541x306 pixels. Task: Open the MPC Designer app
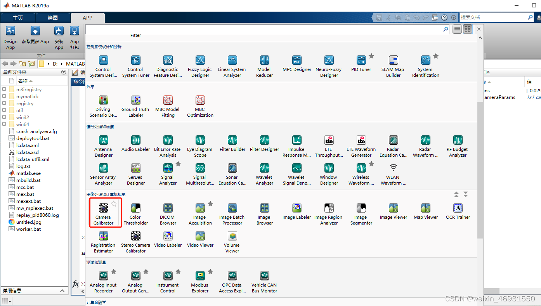[297, 64]
